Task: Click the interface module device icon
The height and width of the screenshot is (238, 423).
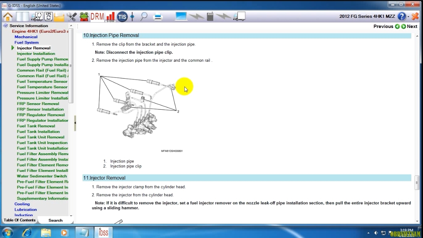Action: click(210, 16)
